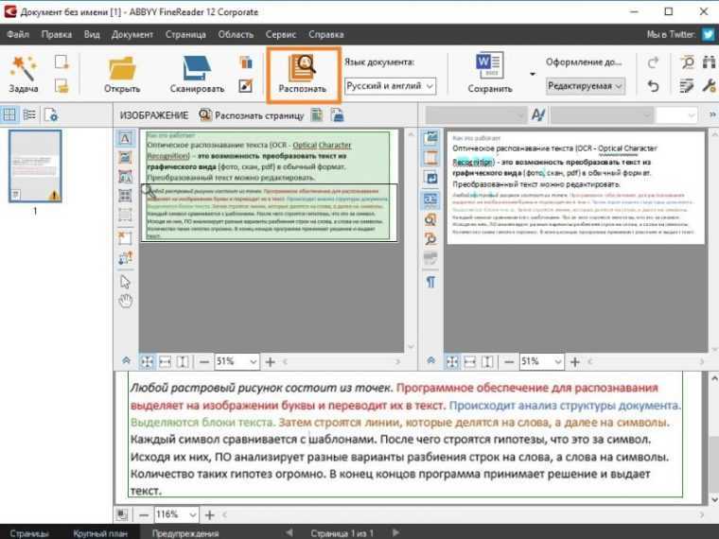The width and height of the screenshot is (719, 539).
Task: Switch to Крупный план tab
Action: [100, 533]
